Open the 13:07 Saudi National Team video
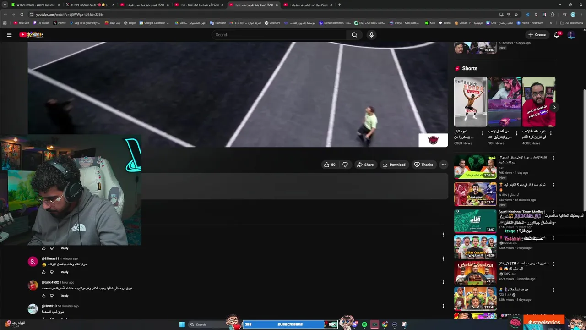The width and height of the screenshot is (586, 330). click(475, 221)
